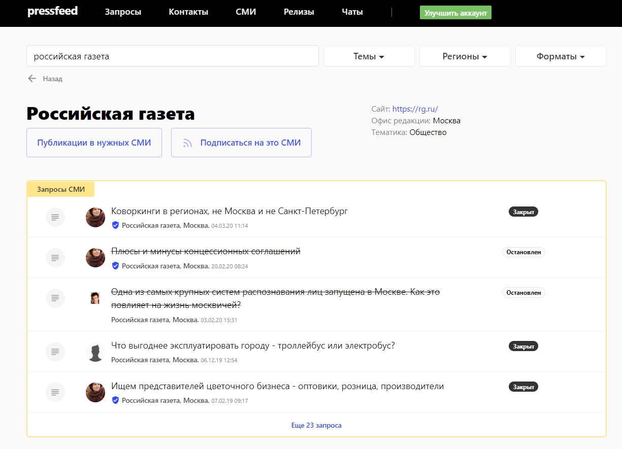
Task: Open Релизы in the navigation bar
Action: click(299, 12)
